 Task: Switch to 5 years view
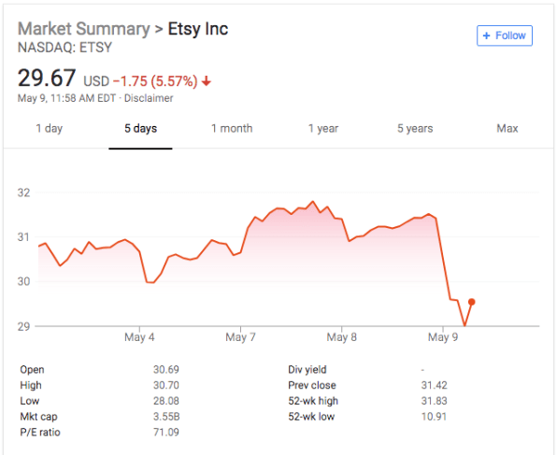[415, 128]
